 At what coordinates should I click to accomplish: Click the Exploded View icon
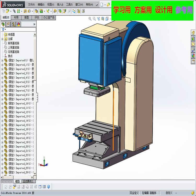[x=65, y=11]
